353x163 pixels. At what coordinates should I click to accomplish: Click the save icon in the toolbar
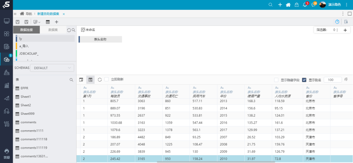point(17,22)
